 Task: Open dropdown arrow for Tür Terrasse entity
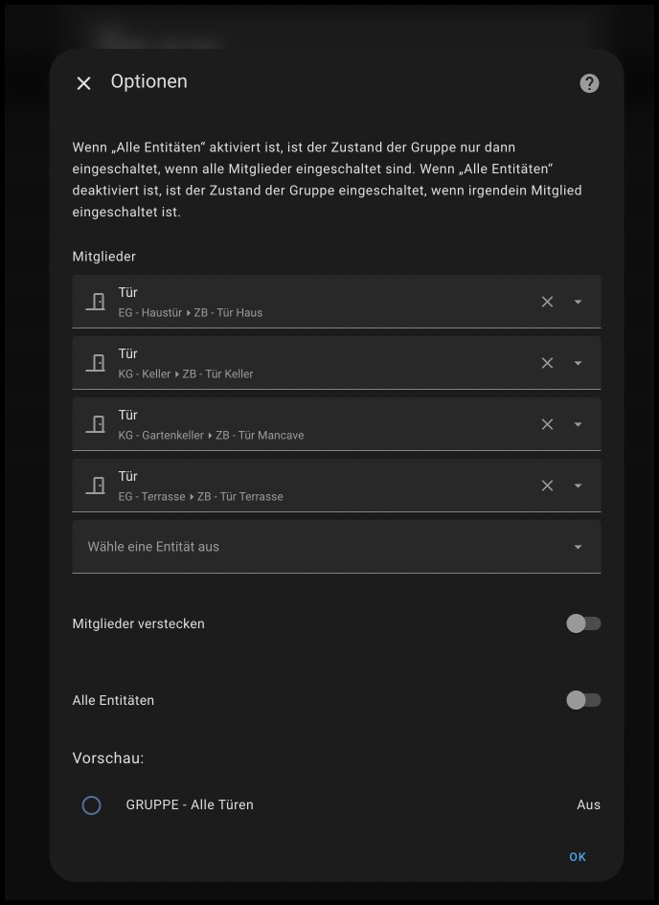(578, 486)
